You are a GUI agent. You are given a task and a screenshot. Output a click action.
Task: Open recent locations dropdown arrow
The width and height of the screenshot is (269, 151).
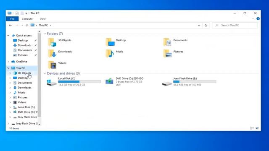tap(22, 25)
